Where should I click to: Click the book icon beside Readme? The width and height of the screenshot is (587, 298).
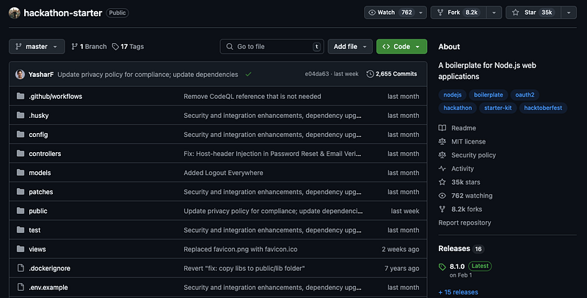coord(442,127)
